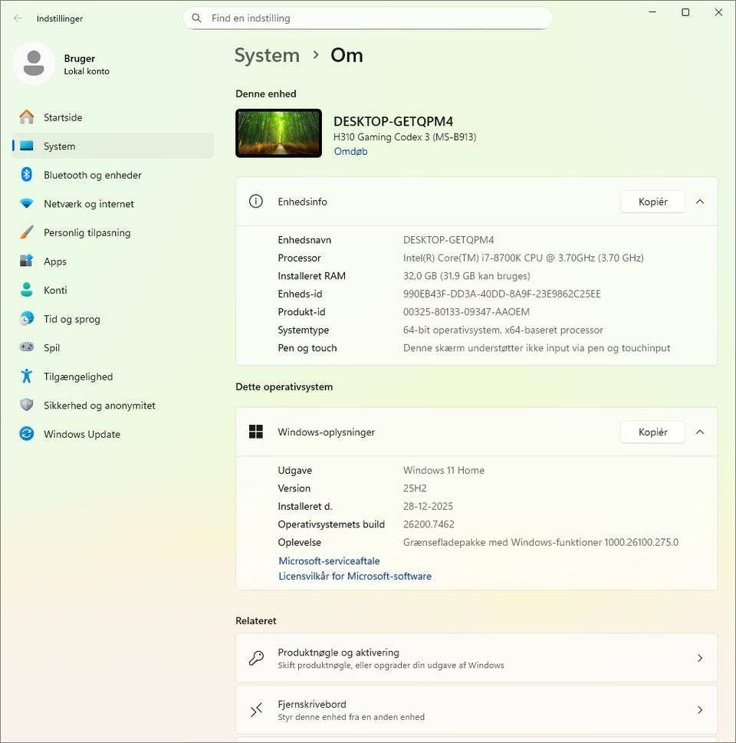The image size is (736, 743).
Task: Copy Enhedsinfo with Kopiér button
Action: point(652,202)
